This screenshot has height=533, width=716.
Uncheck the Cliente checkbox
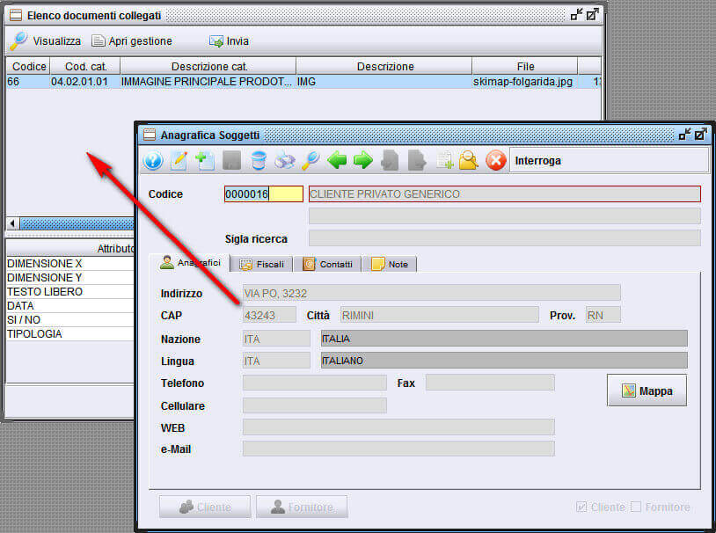[582, 507]
